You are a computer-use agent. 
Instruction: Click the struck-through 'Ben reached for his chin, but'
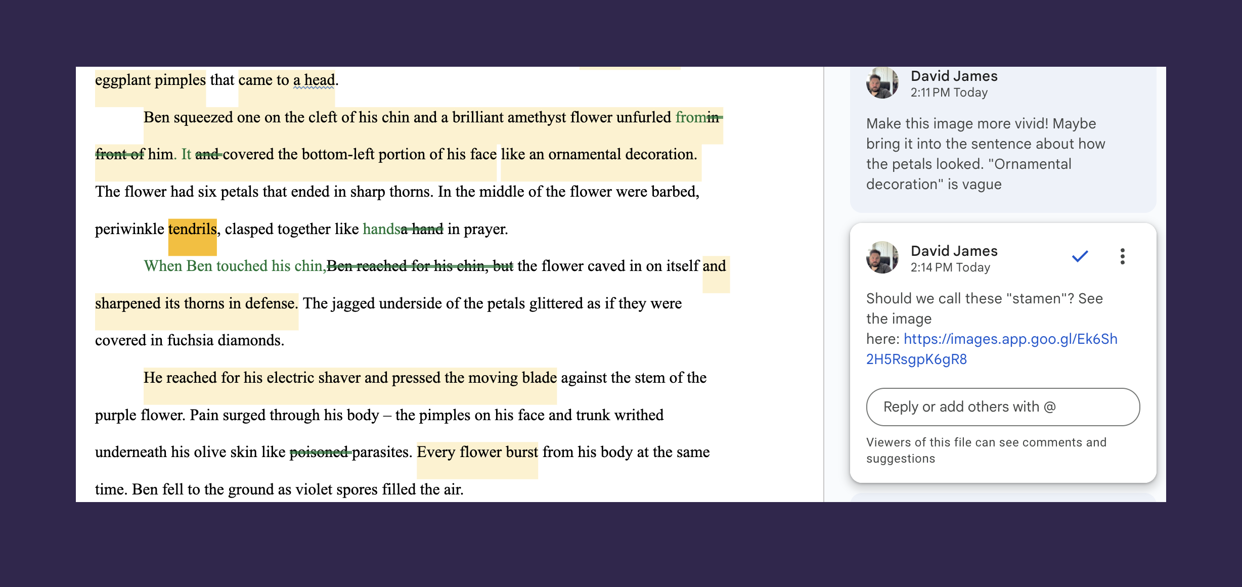420,266
